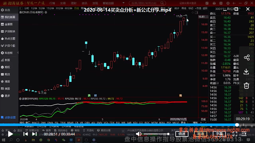Open the 交易 menu
The width and height of the screenshot is (255, 143).
[63, 3]
